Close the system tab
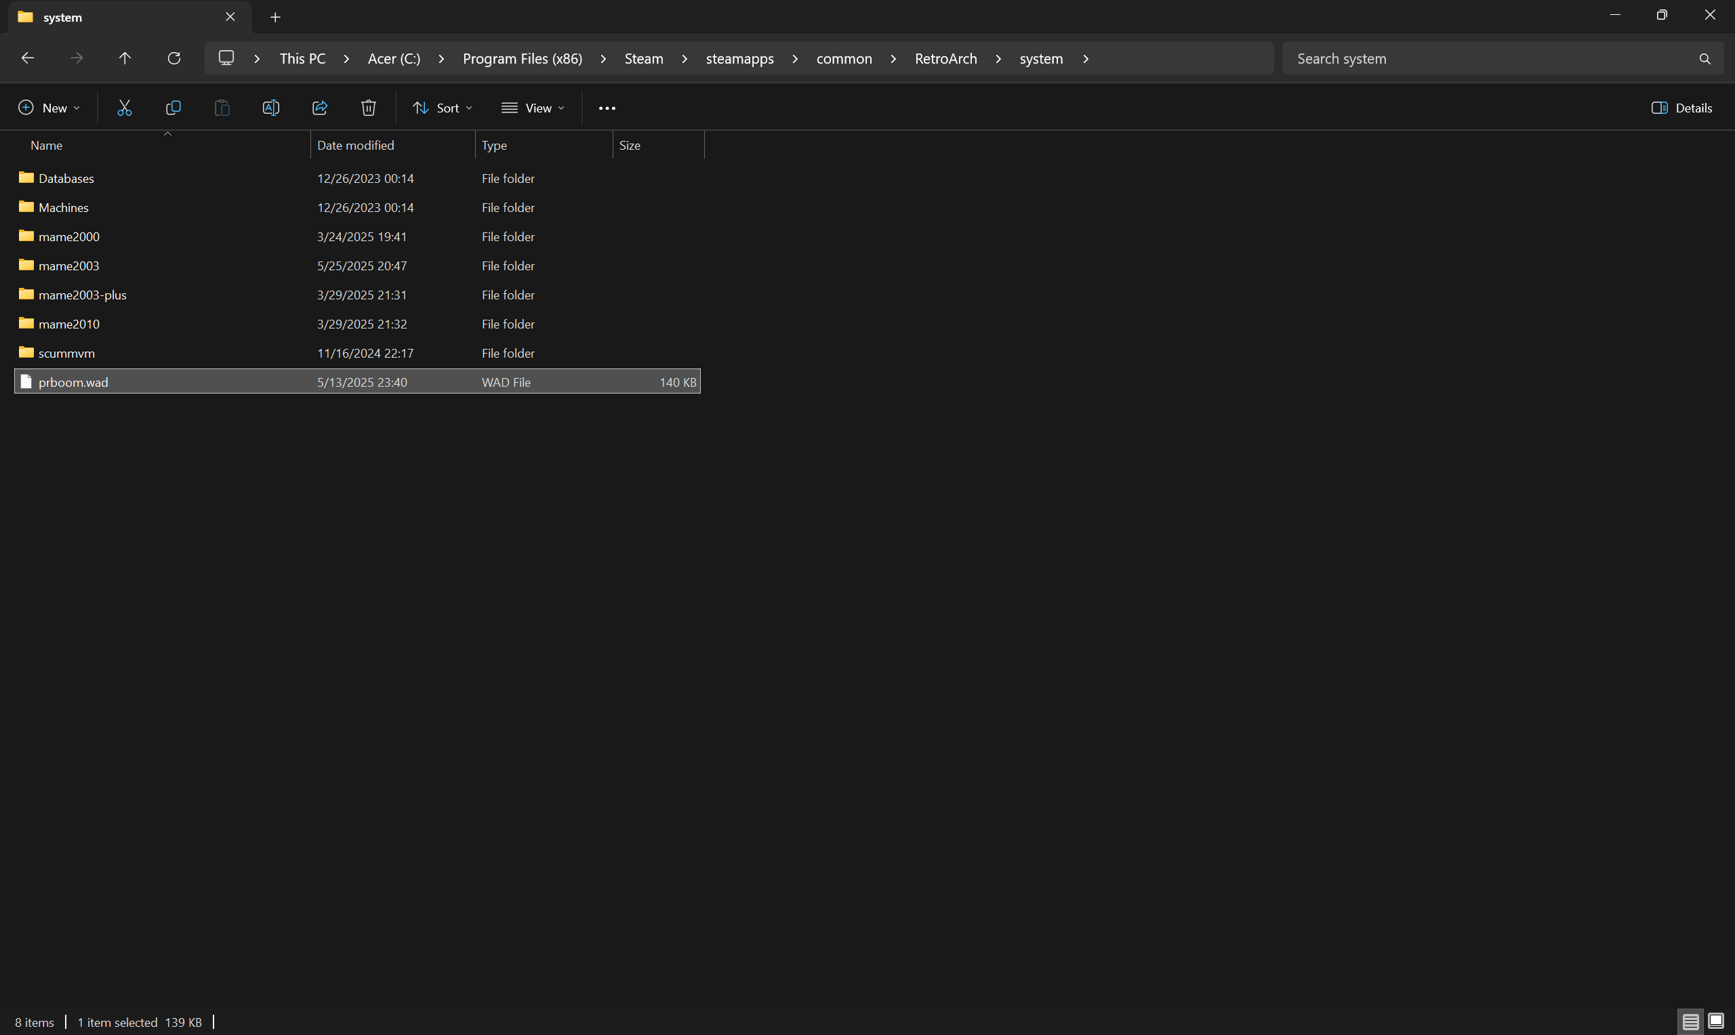 (x=230, y=17)
